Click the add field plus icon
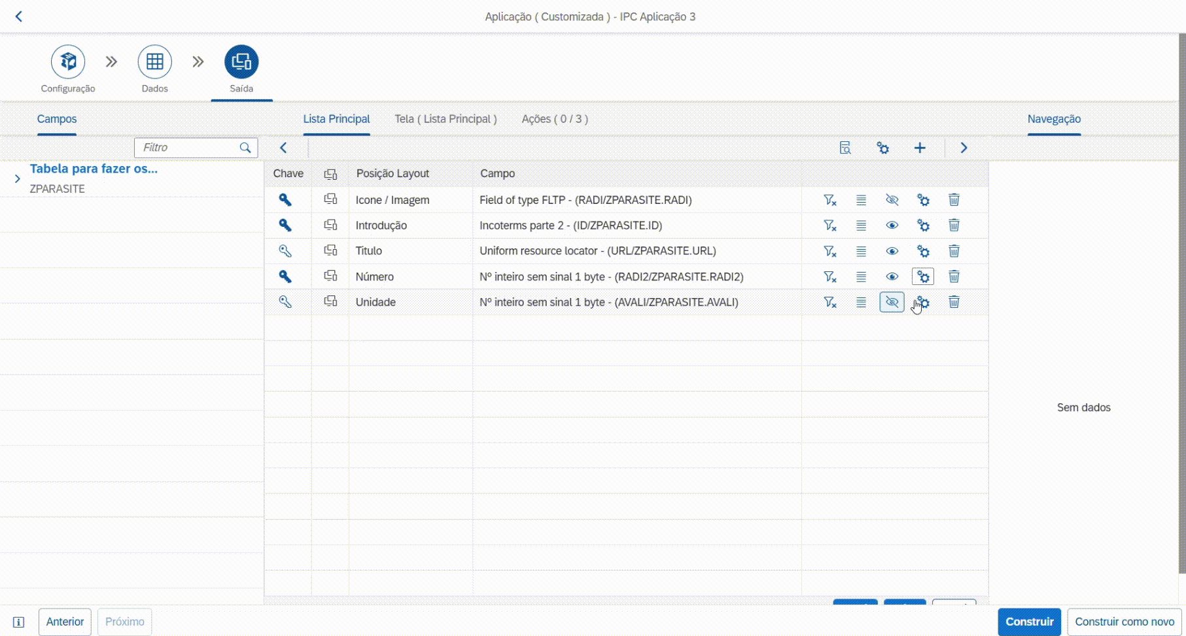 920,148
